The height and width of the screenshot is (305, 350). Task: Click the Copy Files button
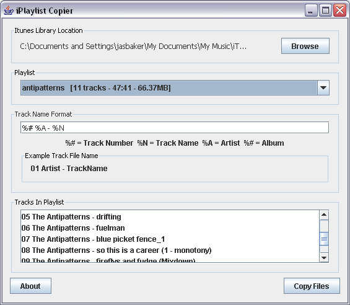pyautogui.click(x=312, y=286)
